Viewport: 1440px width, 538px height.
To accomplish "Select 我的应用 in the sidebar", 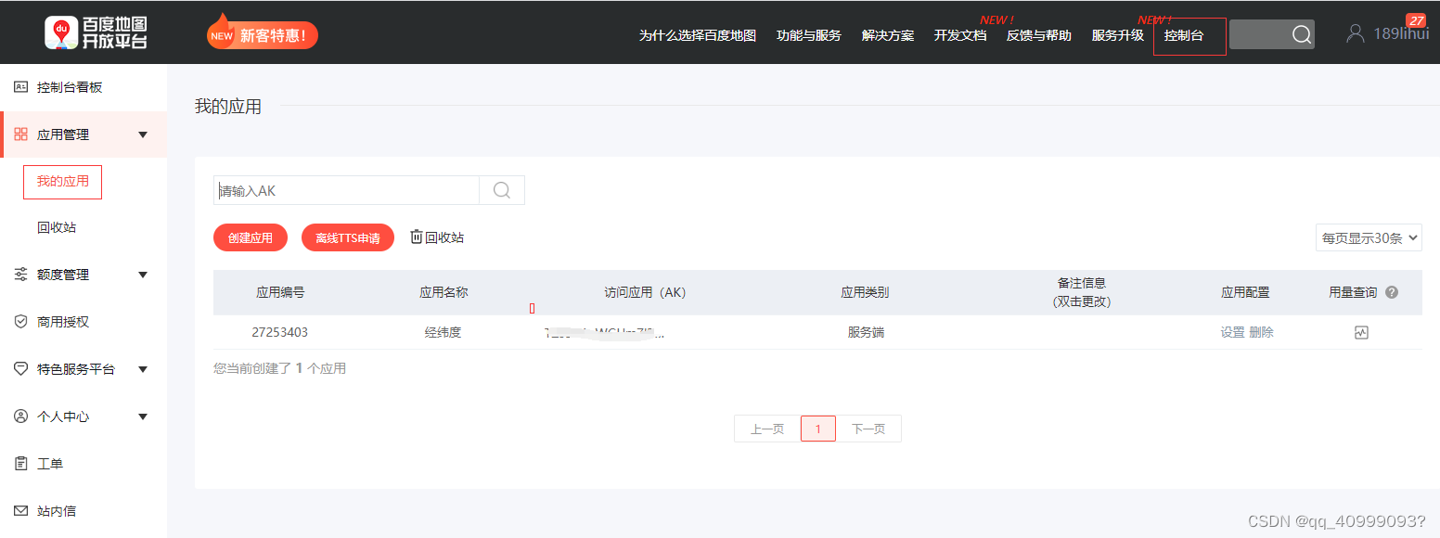I will 62,182.
